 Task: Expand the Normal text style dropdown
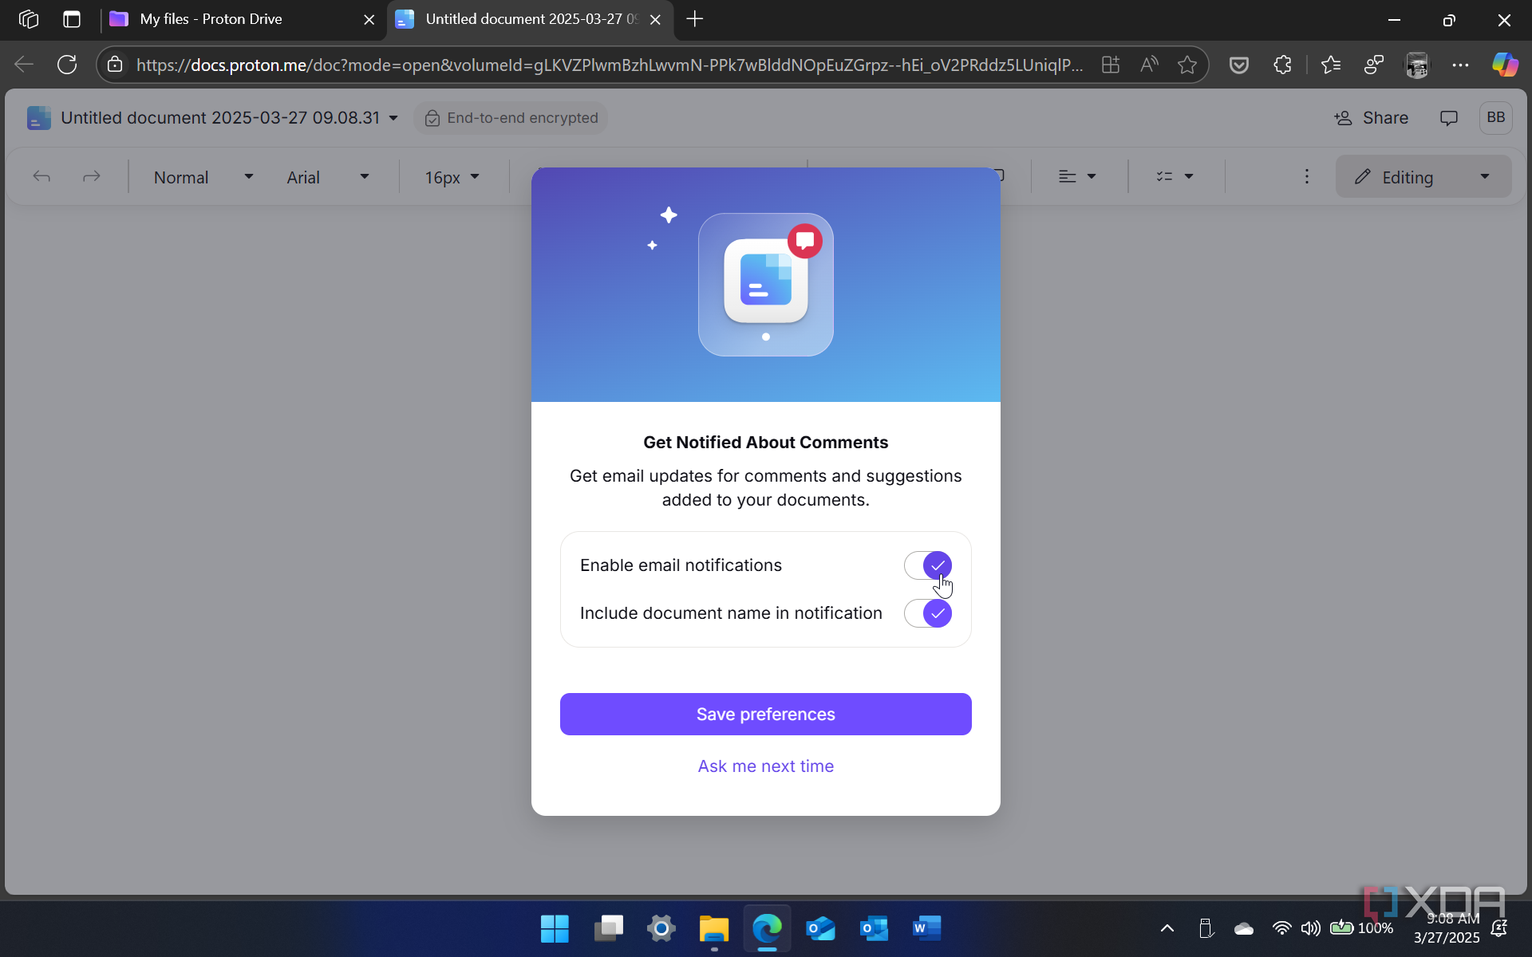tap(203, 177)
